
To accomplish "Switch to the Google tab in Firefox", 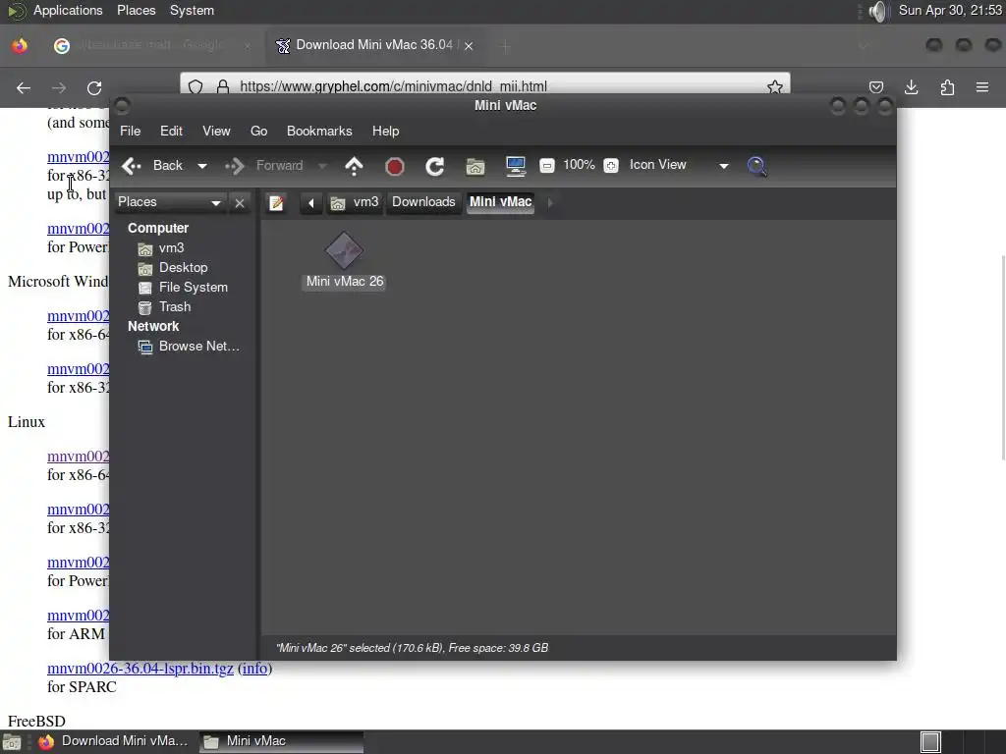I will 150,45.
